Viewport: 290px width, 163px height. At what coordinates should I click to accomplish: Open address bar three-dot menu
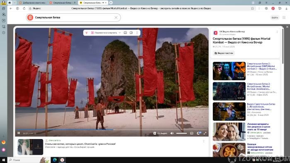point(259,9)
